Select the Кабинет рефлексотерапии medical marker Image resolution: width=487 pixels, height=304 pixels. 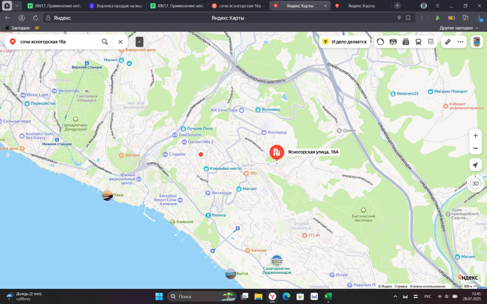tap(446, 106)
